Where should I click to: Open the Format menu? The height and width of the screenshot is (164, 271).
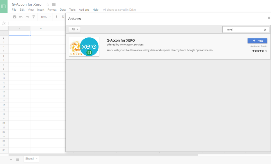[x=52, y=10]
